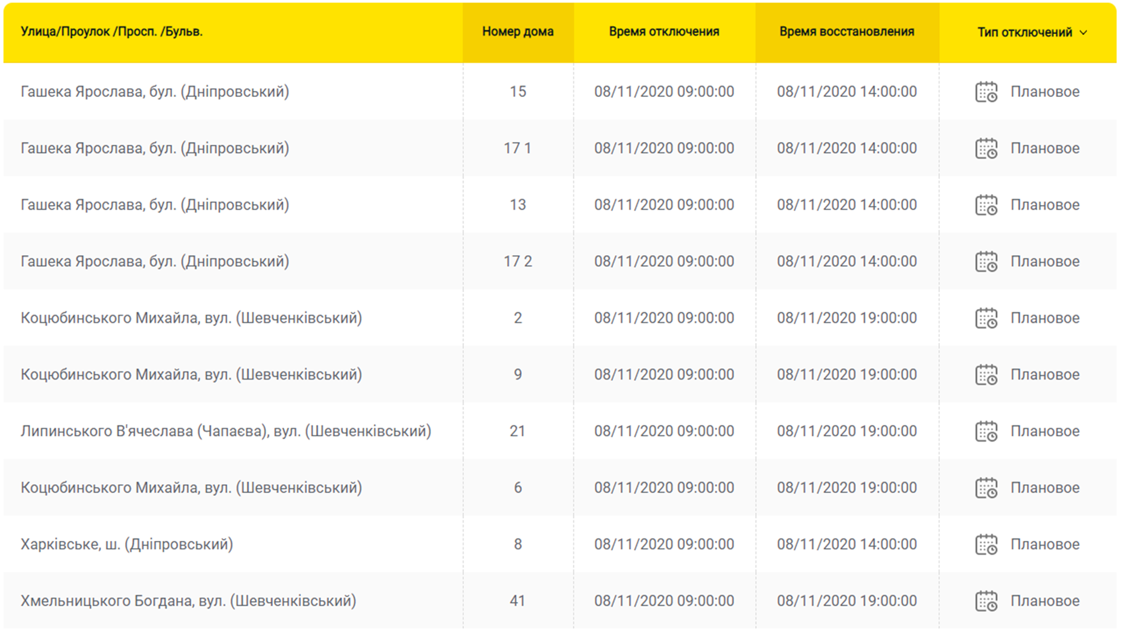Click the calendar icon for Коцюбинського Михайла 9
Screen dimensions: 1121x629
pyautogui.click(x=986, y=376)
